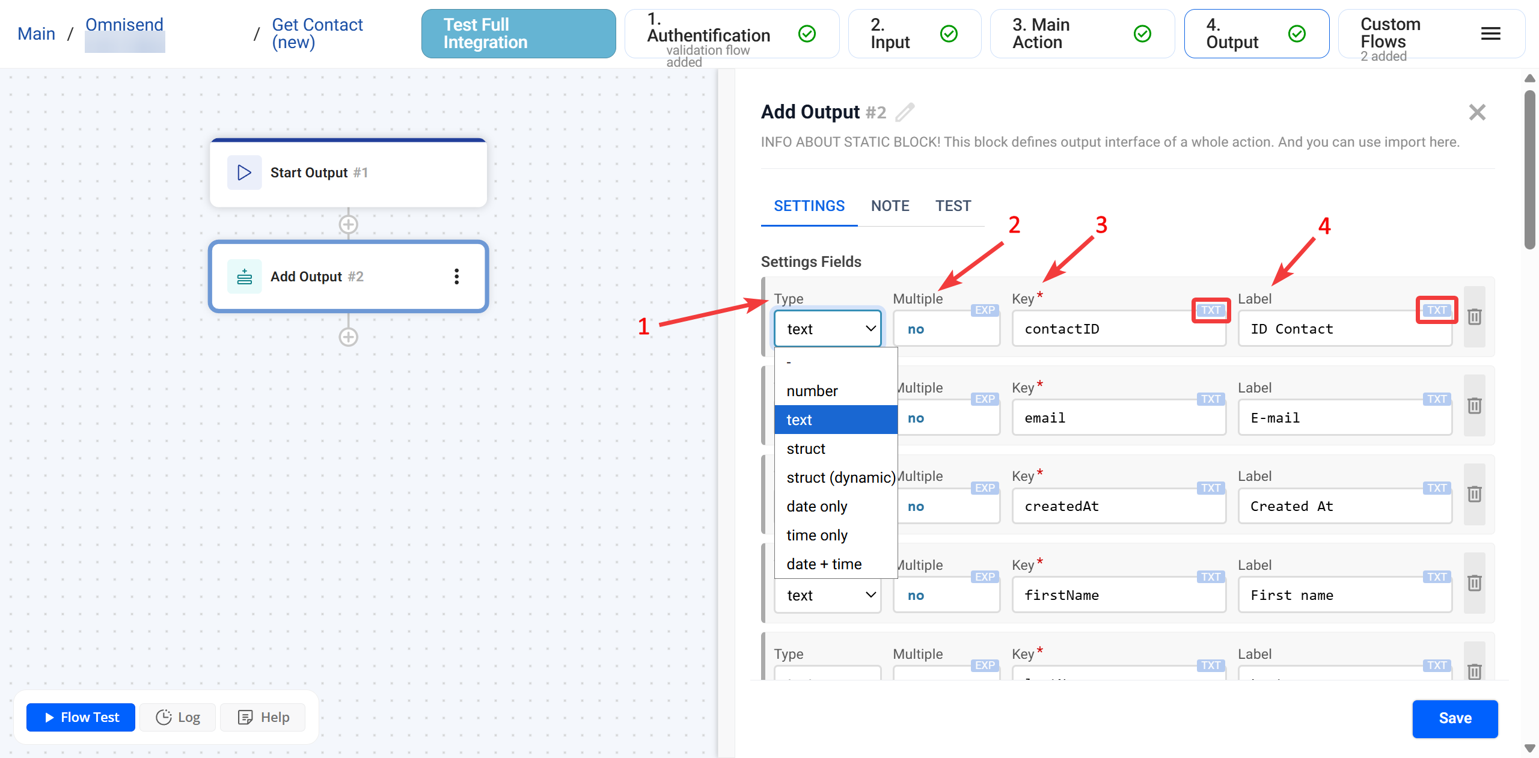Click pencil icon to rename Add Output
Image resolution: width=1539 pixels, height=758 pixels.
[904, 112]
